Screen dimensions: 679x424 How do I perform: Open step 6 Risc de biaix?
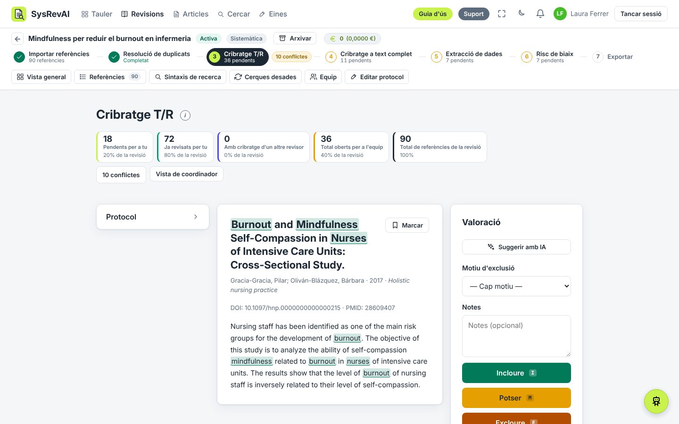coord(547,57)
